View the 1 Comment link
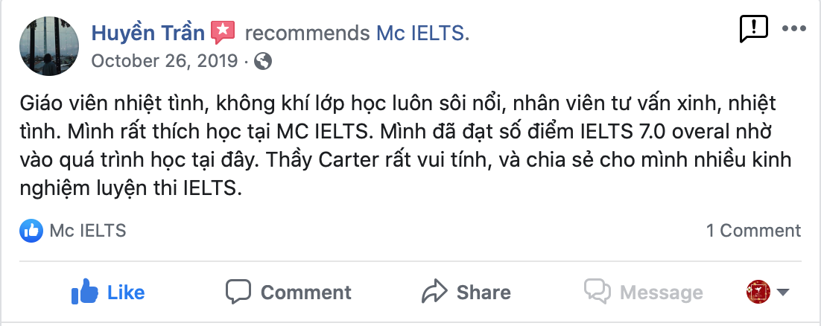Viewport: 821px width, 326px height. pyautogui.click(x=753, y=231)
